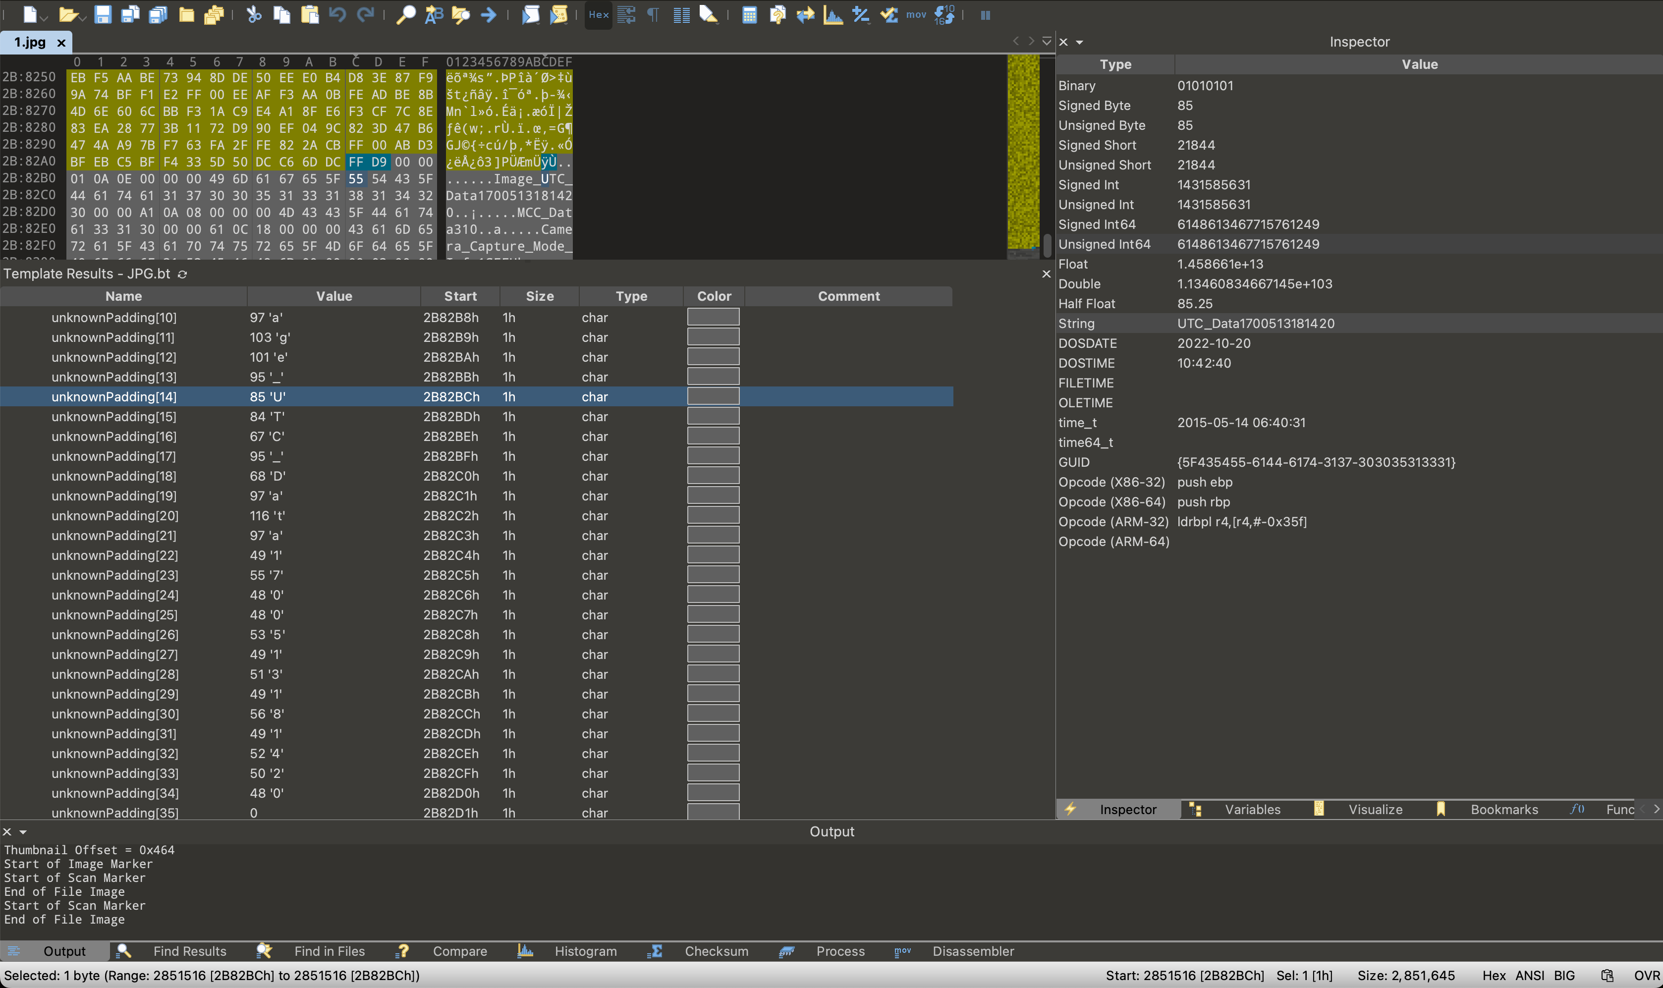Click the Save file toolbar icon
The image size is (1663, 988).
pyautogui.click(x=102, y=15)
